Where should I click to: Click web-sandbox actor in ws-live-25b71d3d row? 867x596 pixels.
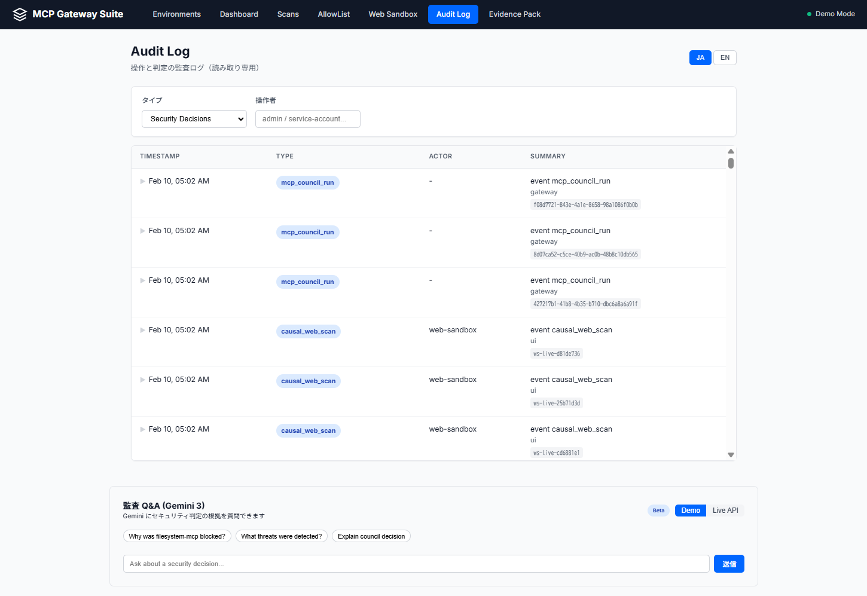(453, 380)
